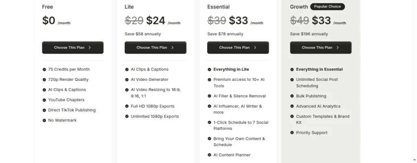Click checkmark icon beside Priority Support
This screenshot has width=417, height=163.
click(292, 133)
